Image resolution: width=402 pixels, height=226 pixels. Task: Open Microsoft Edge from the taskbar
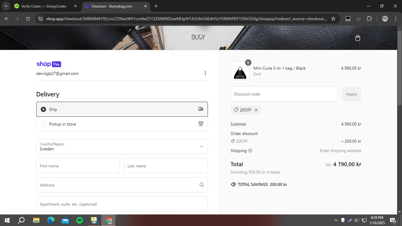(x=51, y=220)
